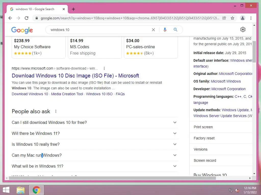This screenshot has width=261, height=195.
Task: Click the forward navigation arrow
Action: tap(18, 18)
